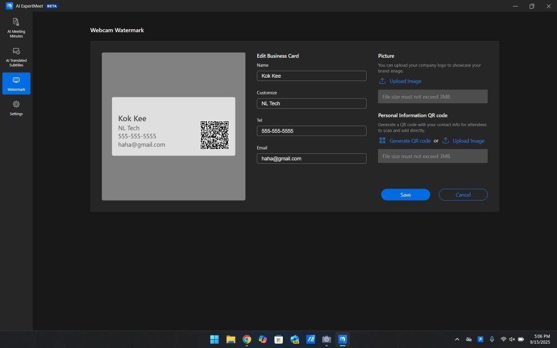
Task: Open the Windows Start menu
Action: tap(214, 339)
